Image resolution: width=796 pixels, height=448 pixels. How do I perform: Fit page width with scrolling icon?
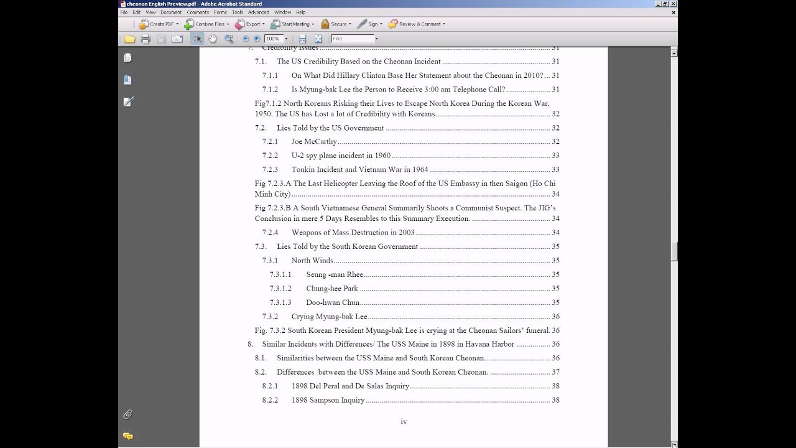point(303,39)
